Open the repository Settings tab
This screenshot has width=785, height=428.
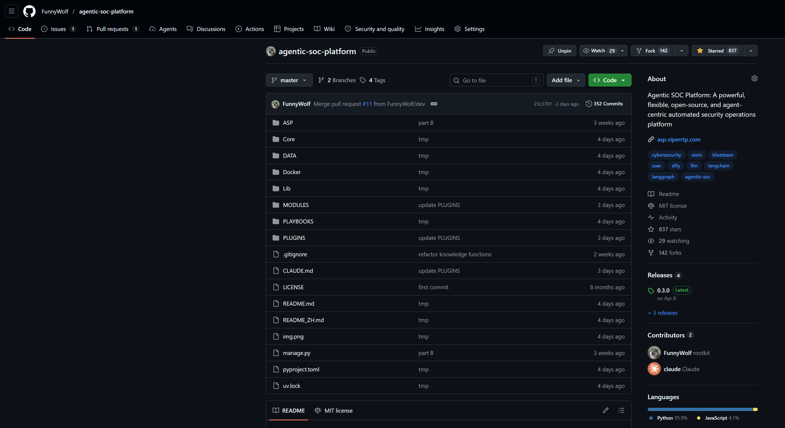(x=469, y=29)
